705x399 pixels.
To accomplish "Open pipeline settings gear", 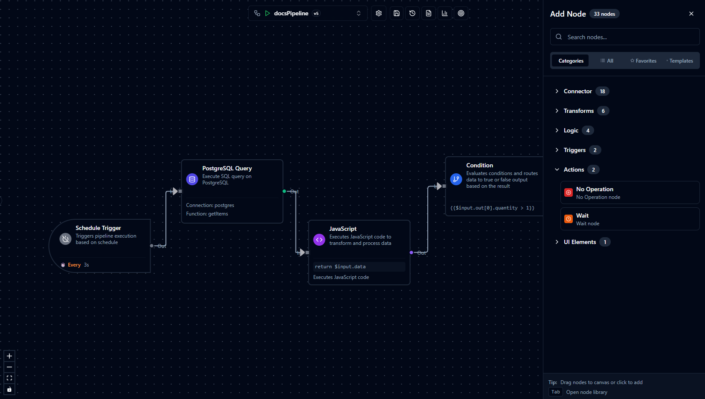I will 379,13.
